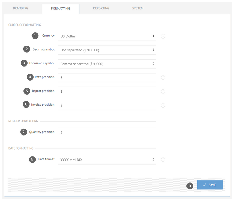Switch to the Reporting tab
The height and width of the screenshot is (201, 233).
101,8
